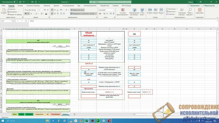Increase font size with the larger A
Screen dimensions: 219x123
[45, 10]
